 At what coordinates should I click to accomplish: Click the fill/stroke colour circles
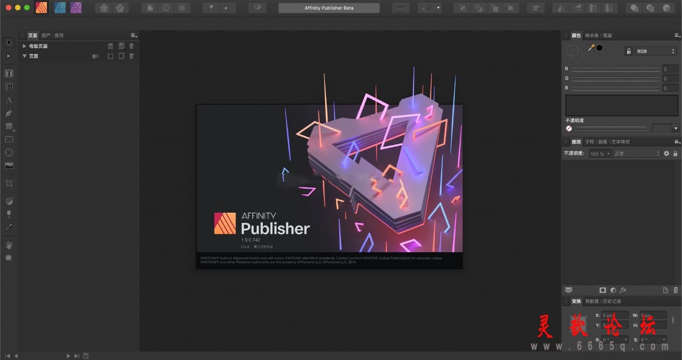574,52
